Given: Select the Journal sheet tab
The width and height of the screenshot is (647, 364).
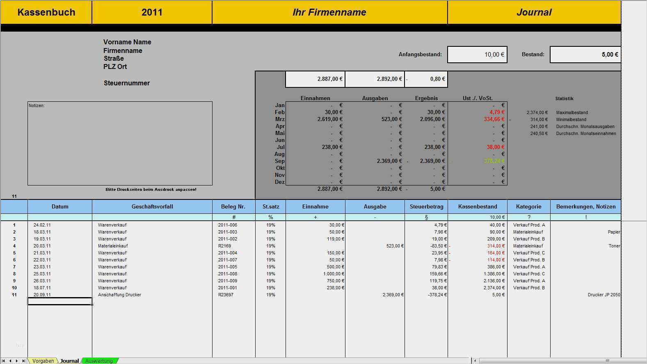Looking at the screenshot, I should [69, 361].
